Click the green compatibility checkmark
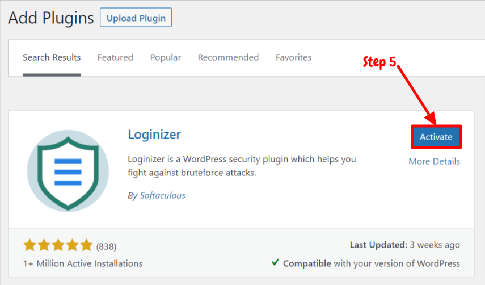 pyautogui.click(x=275, y=263)
